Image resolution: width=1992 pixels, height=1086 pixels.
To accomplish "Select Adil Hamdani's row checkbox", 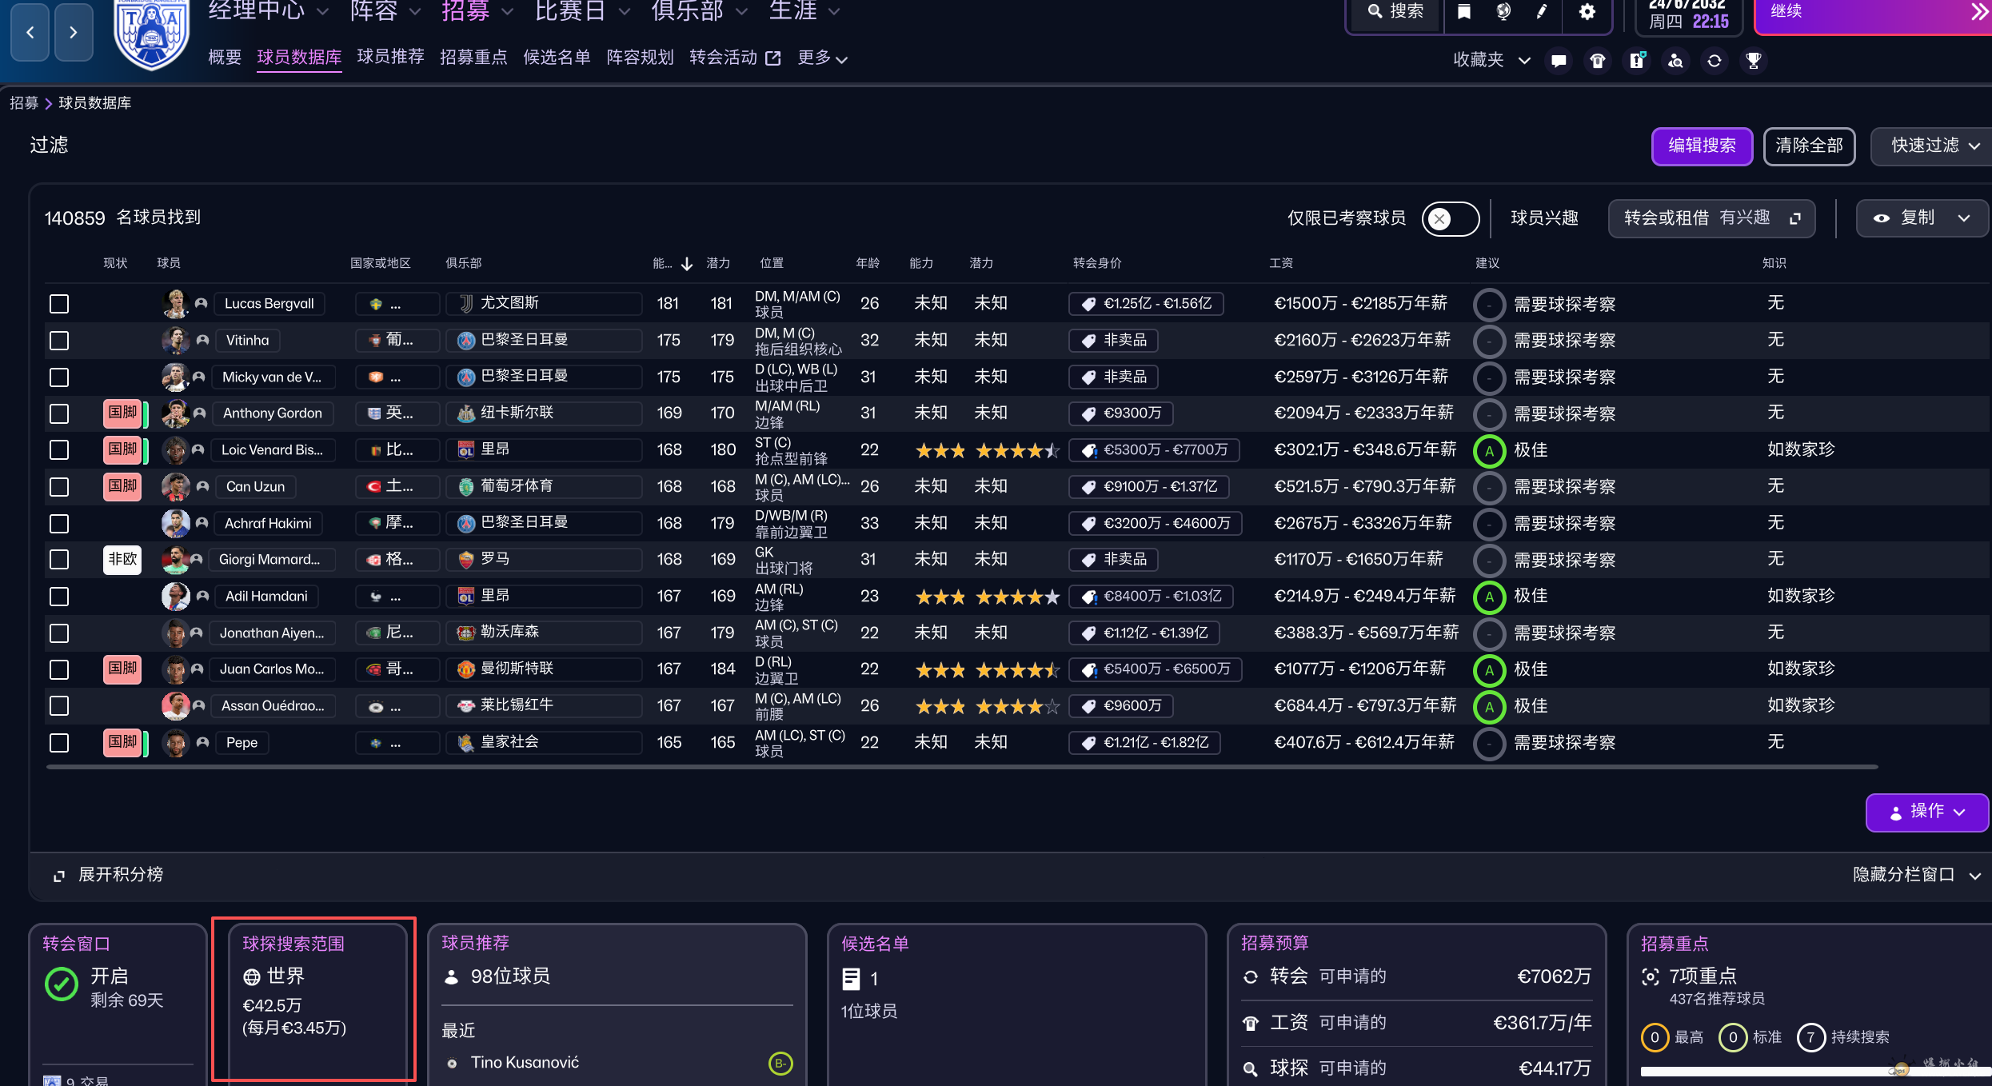I will tap(59, 597).
